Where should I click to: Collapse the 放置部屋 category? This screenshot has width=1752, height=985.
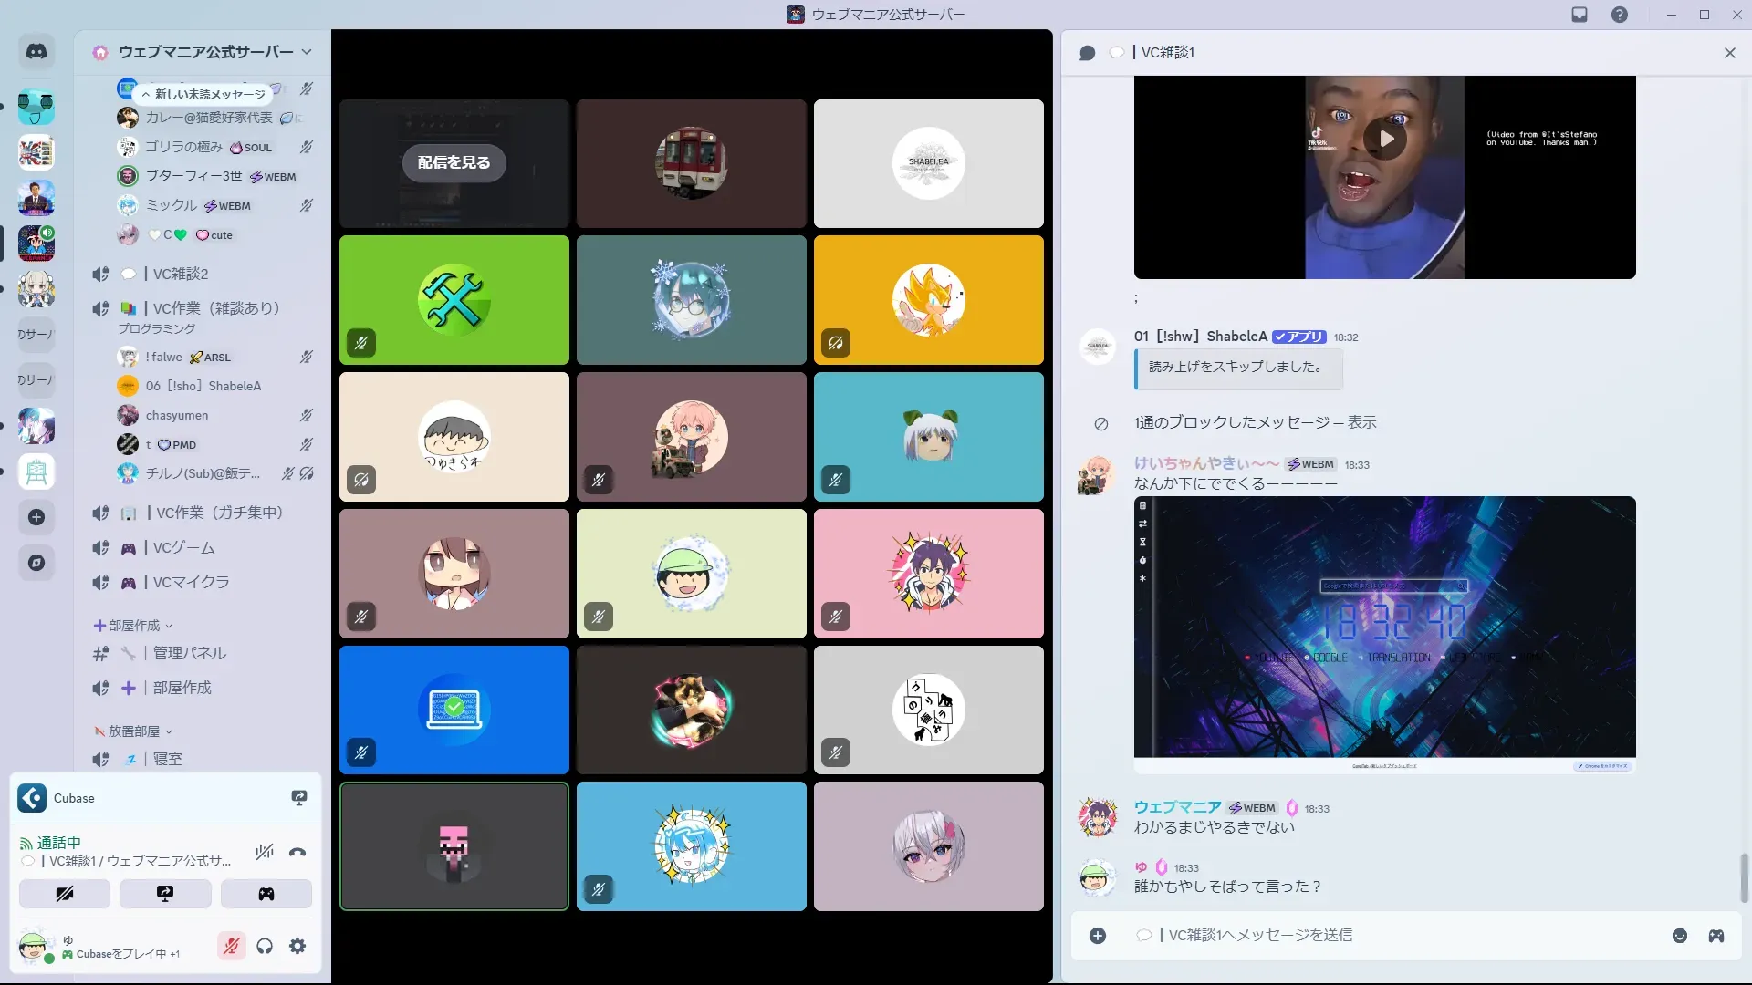tap(134, 731)
